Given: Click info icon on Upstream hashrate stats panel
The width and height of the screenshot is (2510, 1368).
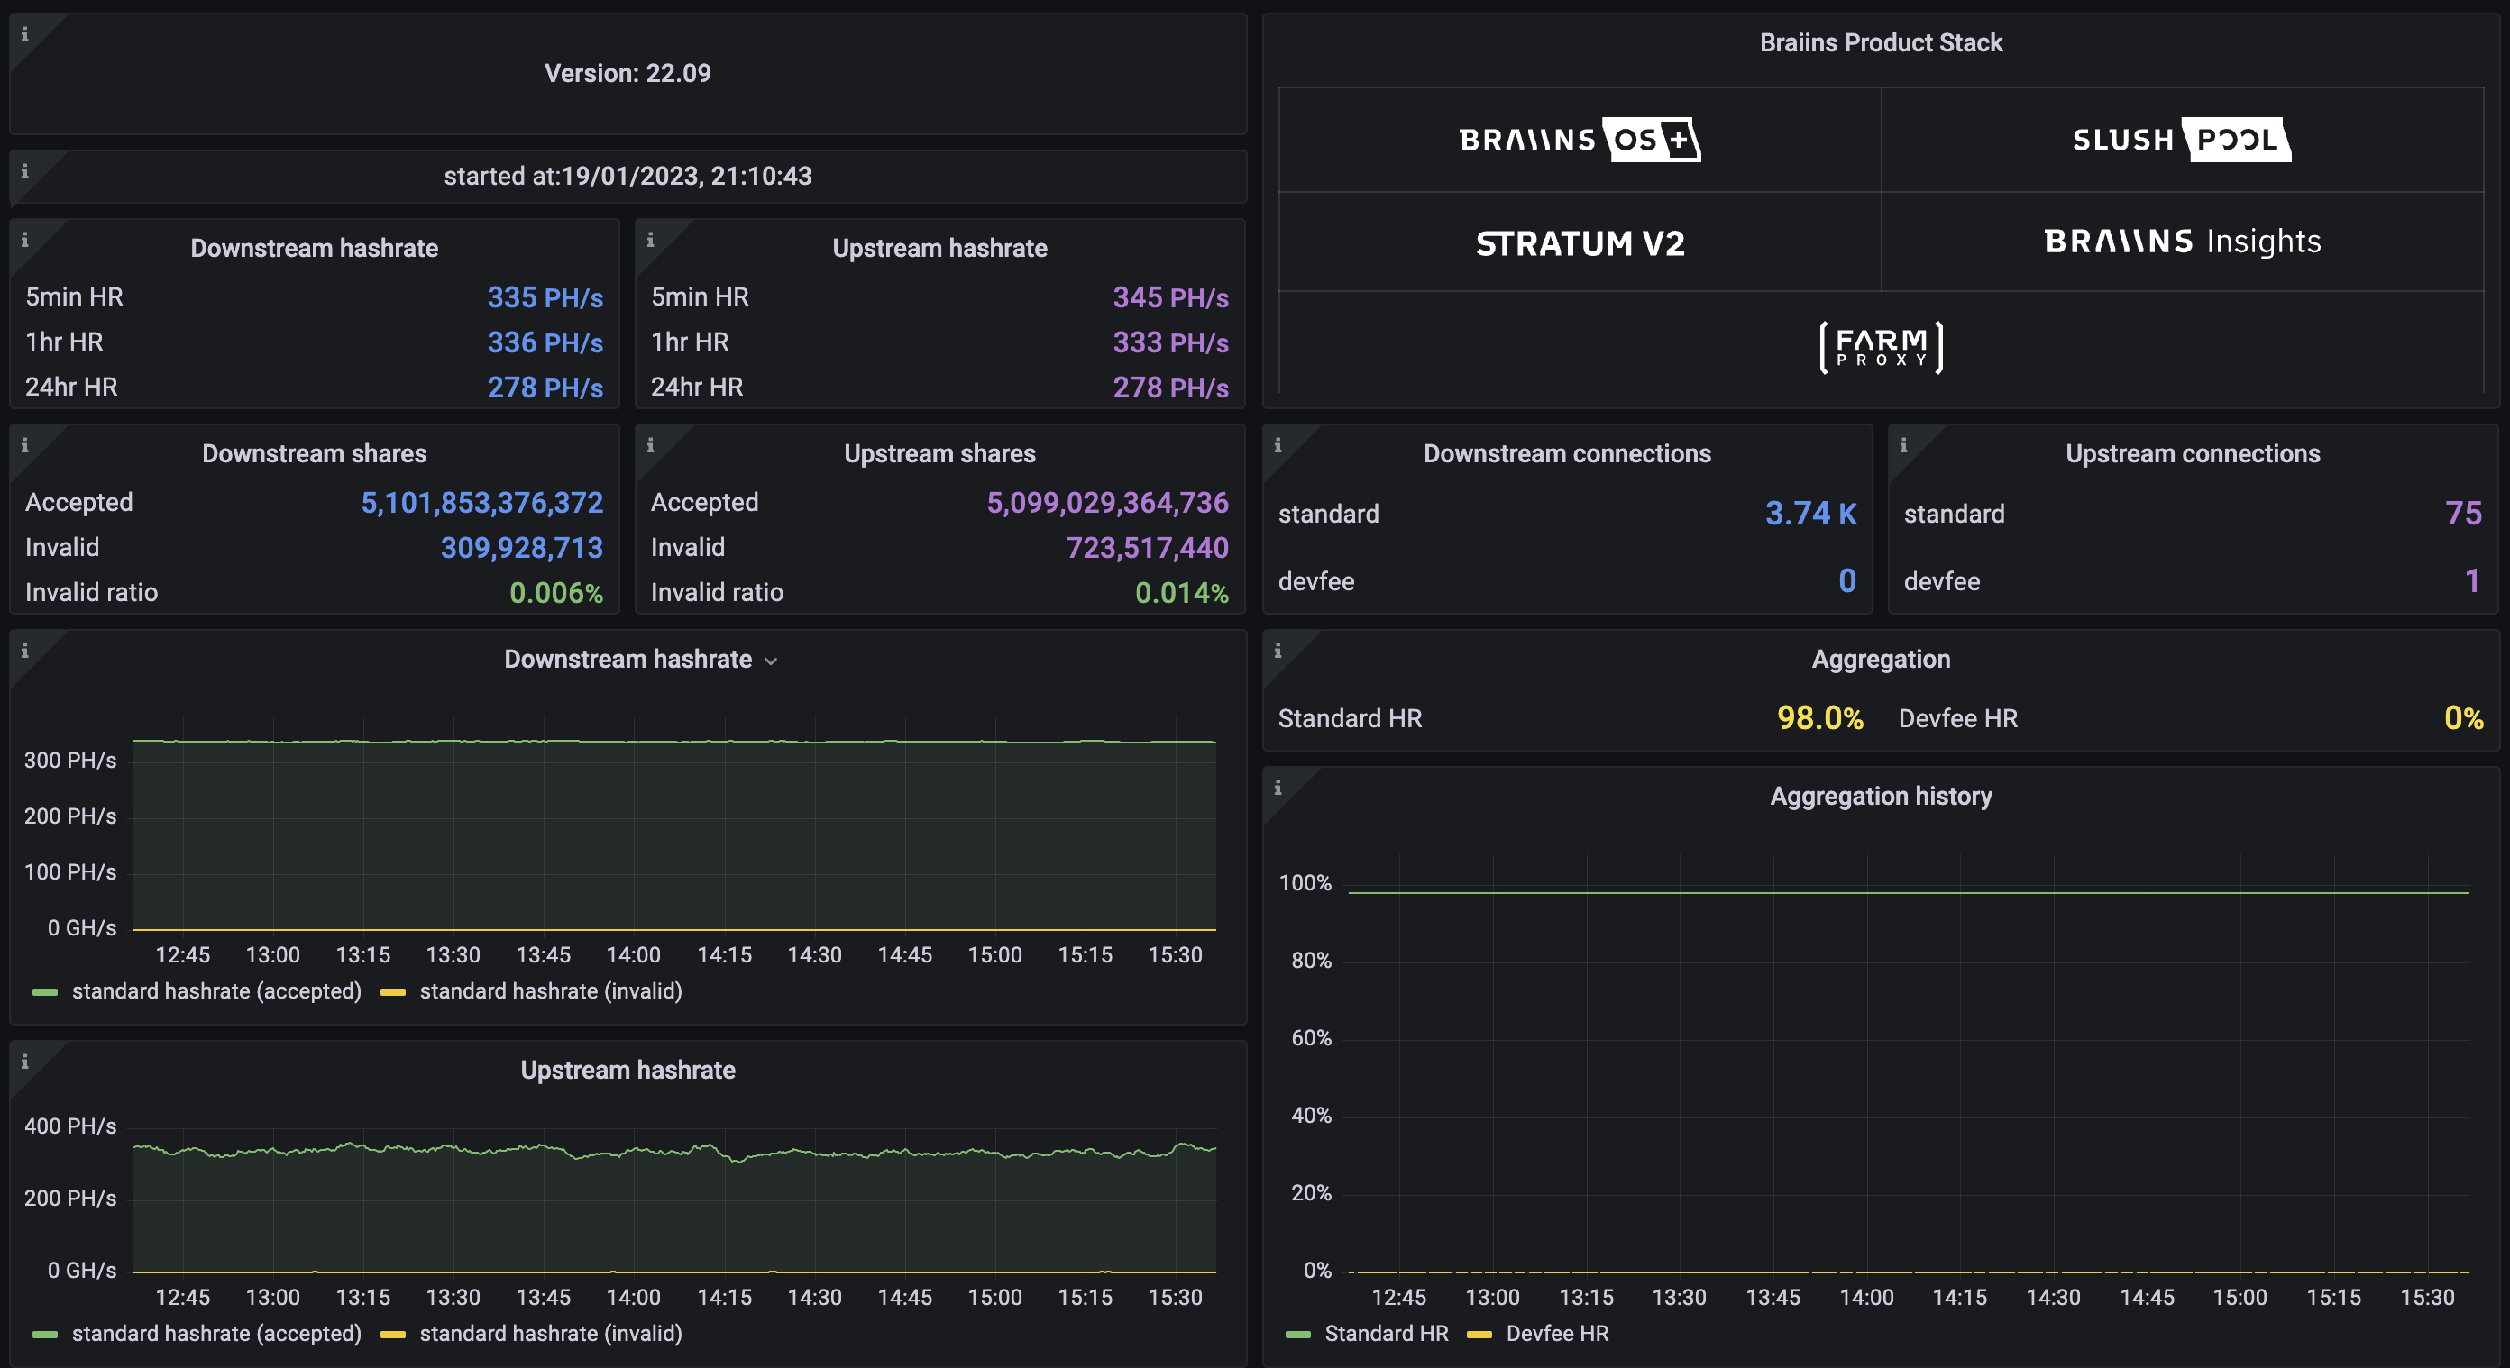Looking at the screenshot, I should (650, 240).
